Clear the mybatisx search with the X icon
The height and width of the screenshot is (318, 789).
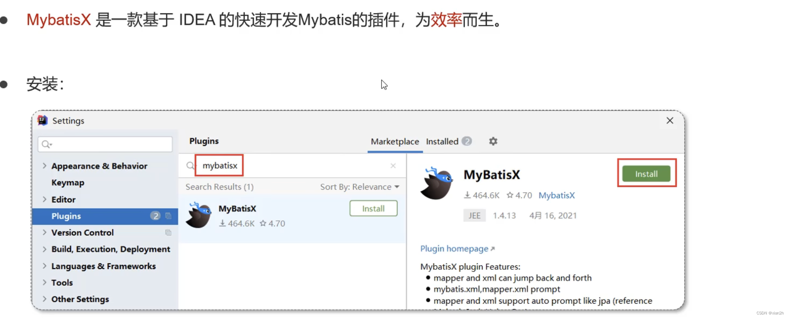393,166
